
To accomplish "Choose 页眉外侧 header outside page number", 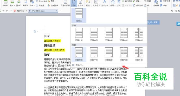I will 139,34.
